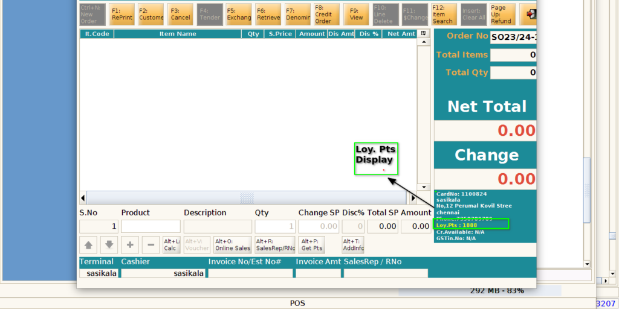The height and width of the screenshot is (309, 619).
Task: Click Alt+P Get Pts button
Action: [x=312, y=245]
